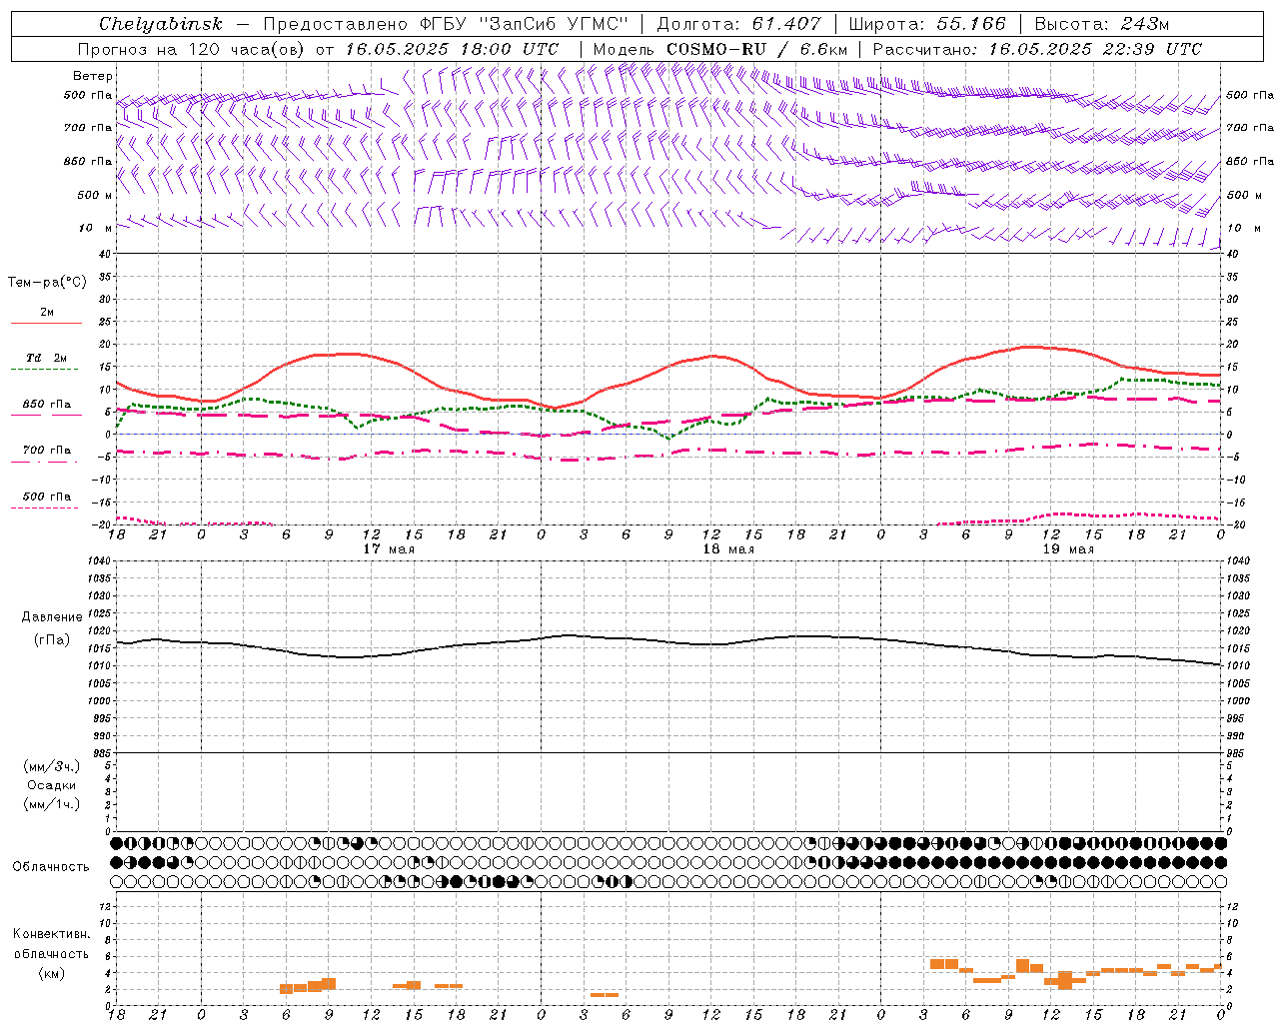This screenshot has width=1279, height=1023.
Task: Click the Конвективн. panel label
Action: [x=51, y=934]
